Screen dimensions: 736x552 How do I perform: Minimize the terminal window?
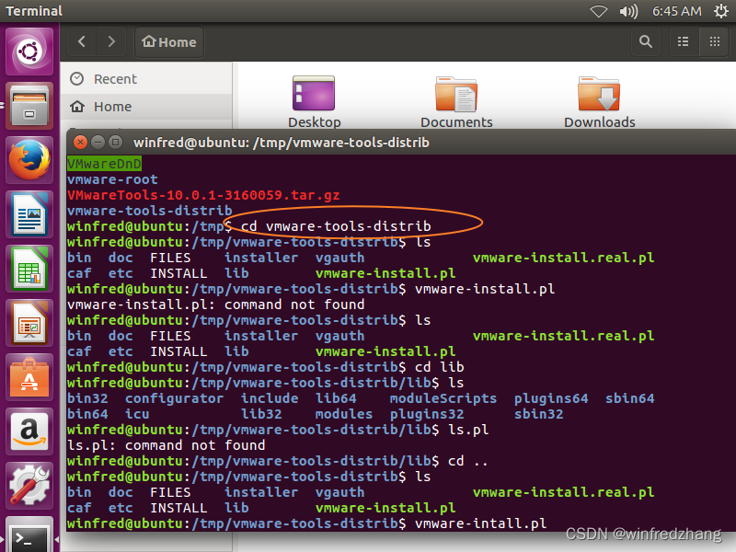pos(98,143)
